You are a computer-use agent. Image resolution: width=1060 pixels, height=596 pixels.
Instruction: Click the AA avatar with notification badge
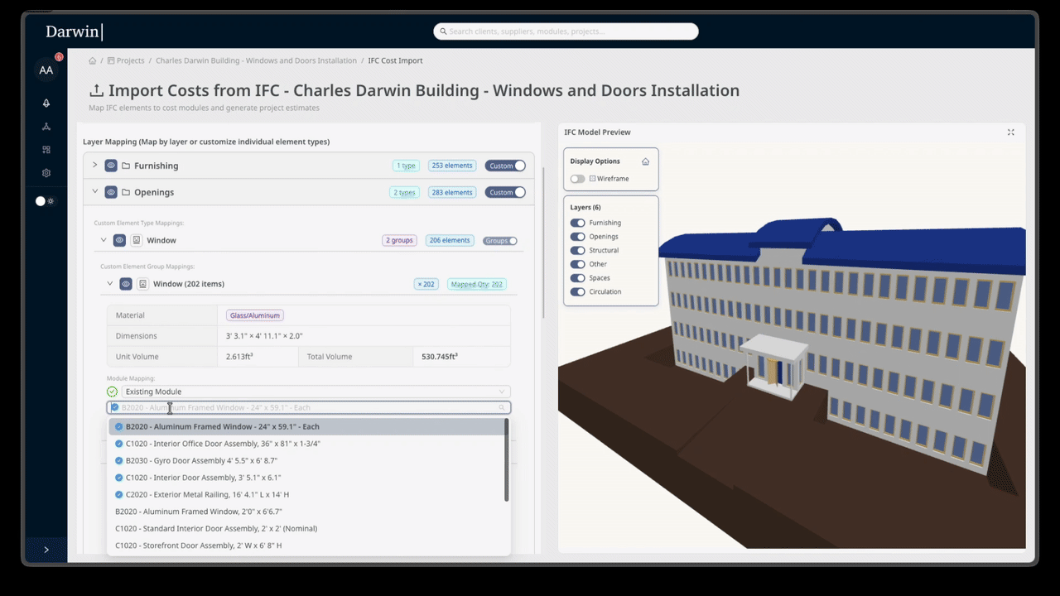click(46, 70)
